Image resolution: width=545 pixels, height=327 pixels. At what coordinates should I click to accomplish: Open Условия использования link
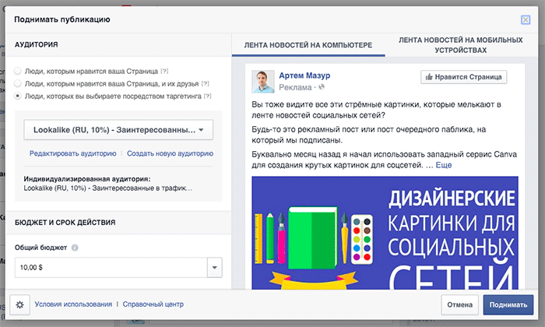73,304
